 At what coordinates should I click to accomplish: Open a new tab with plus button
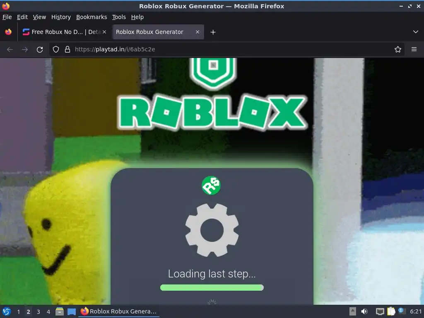click(213, 32)
